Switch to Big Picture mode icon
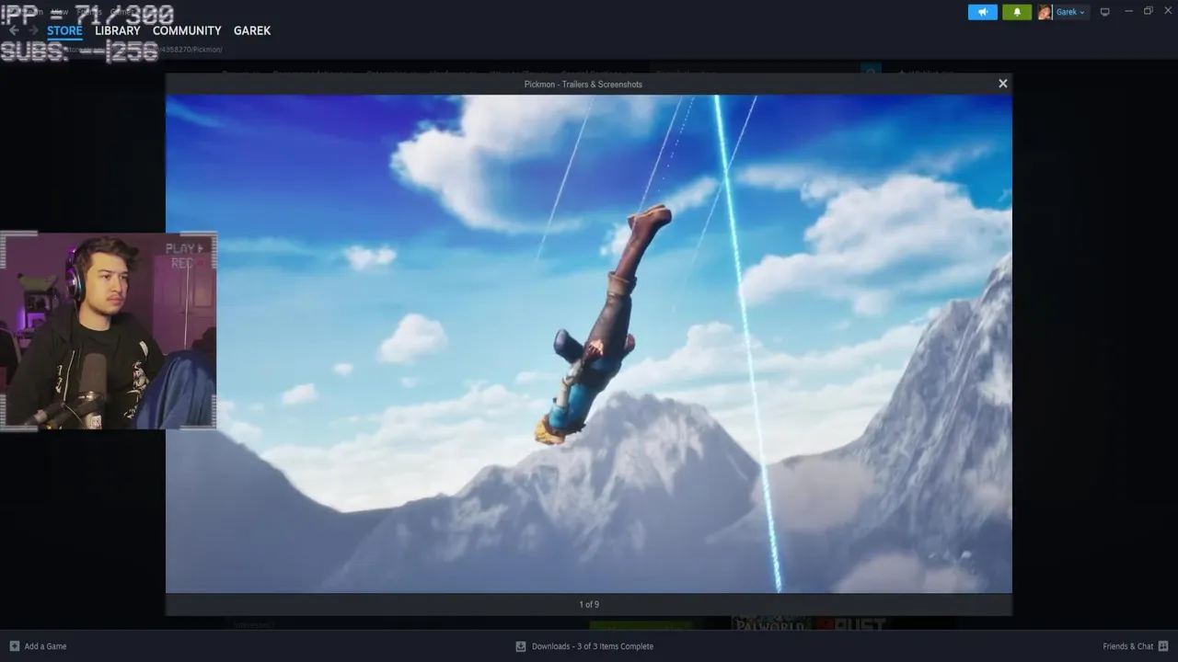The image size is (1178, 662). pyautogui.click(x=1105, y=12)
